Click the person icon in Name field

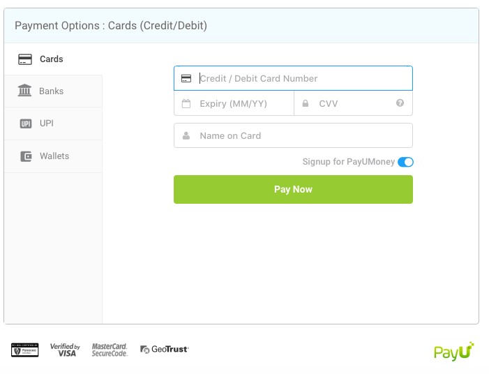(x=186, y=135)
